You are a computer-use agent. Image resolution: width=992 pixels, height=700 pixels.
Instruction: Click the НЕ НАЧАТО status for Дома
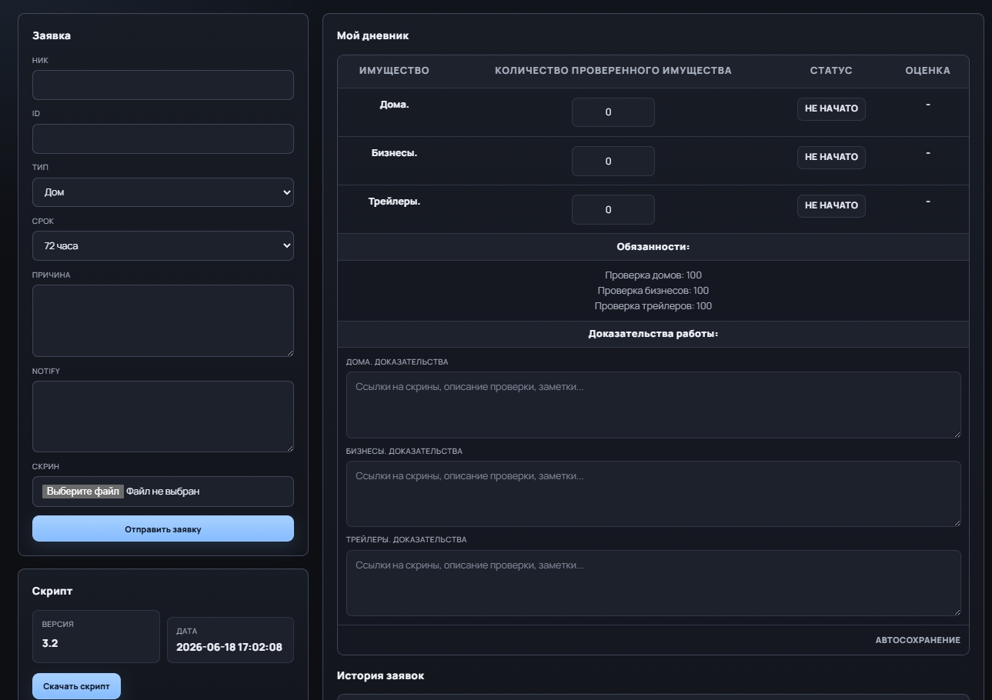click(x=831, y=108)
